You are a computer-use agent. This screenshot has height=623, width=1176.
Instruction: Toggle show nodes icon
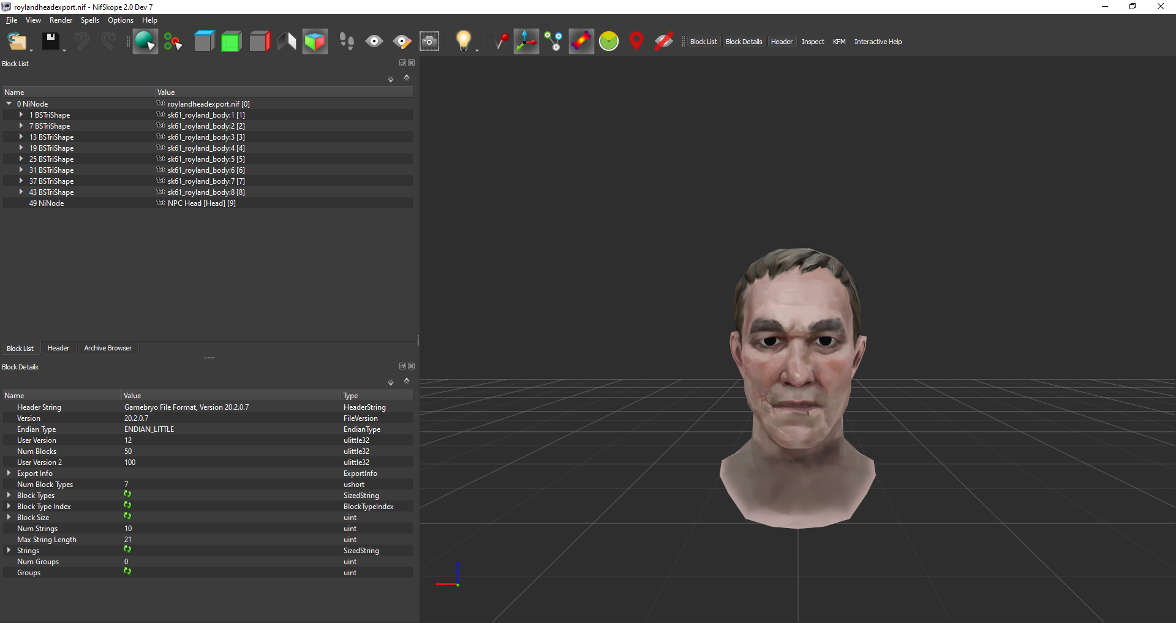[554, 42]
